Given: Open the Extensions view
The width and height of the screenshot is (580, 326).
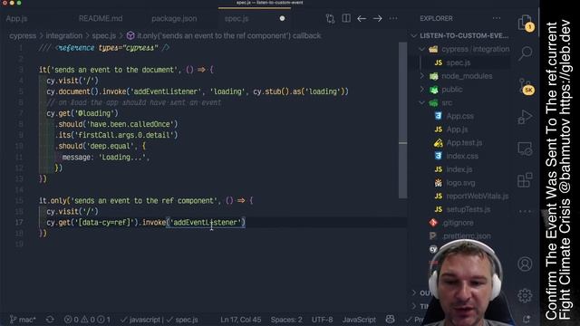Looking at the screenshot, I should point(525,180).
